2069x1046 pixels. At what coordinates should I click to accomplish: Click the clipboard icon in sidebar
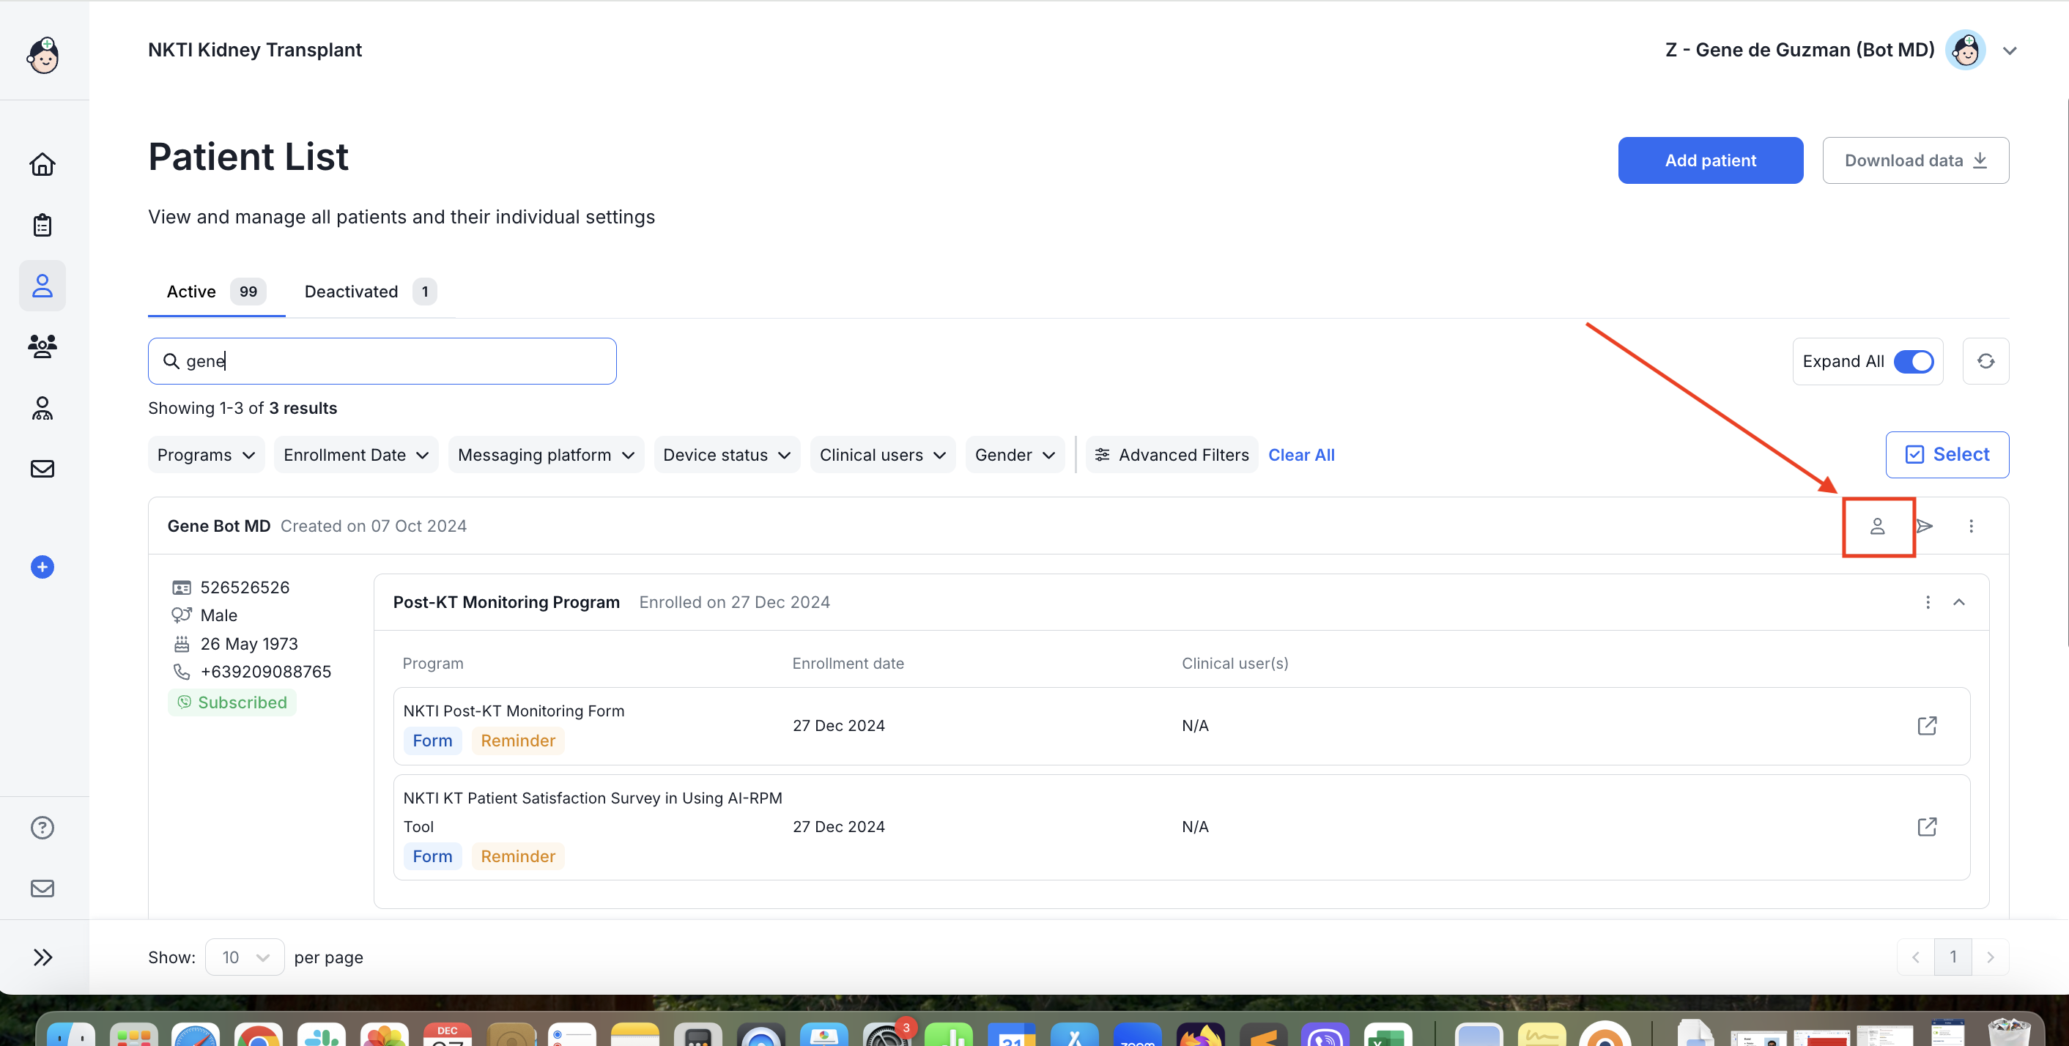pyautogui.click(x=42, y=226)
